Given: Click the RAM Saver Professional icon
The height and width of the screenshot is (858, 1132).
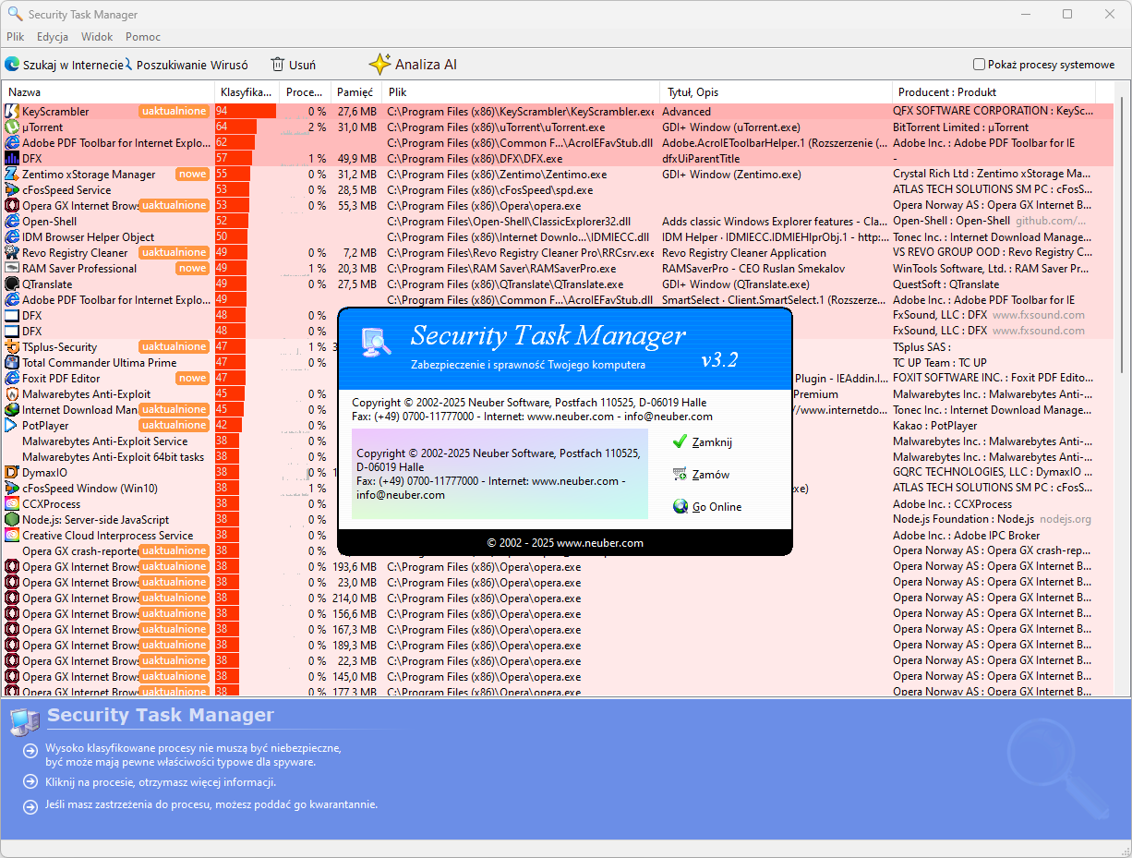Looking at the screenshot, I should (12, 269).
